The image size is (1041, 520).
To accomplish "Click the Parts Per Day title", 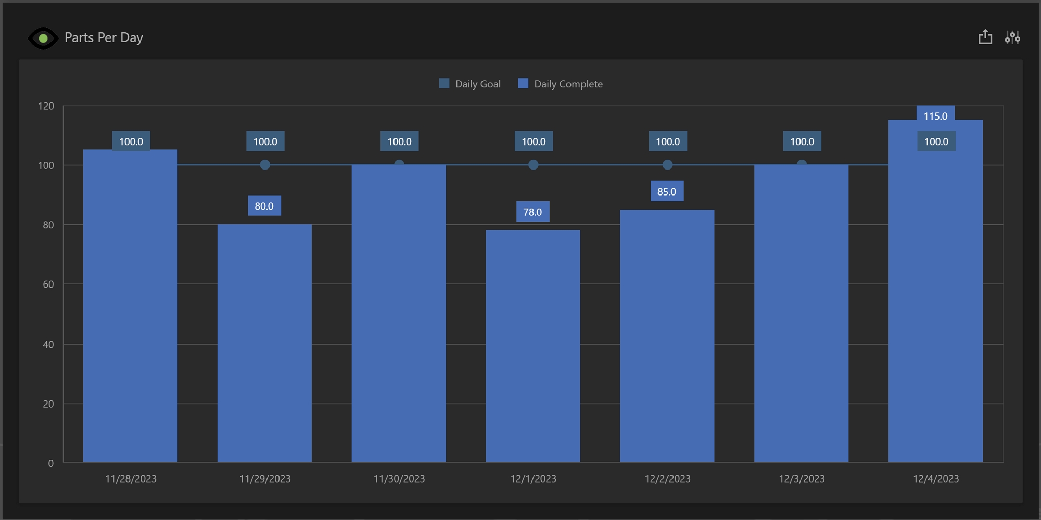I will click(x=104, y=37).
